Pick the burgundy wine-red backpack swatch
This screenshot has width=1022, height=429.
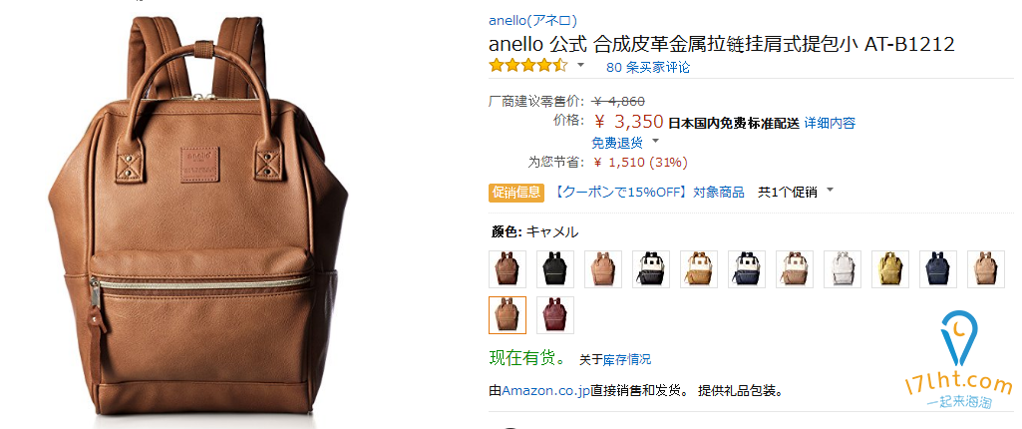[x=555, y=315]
